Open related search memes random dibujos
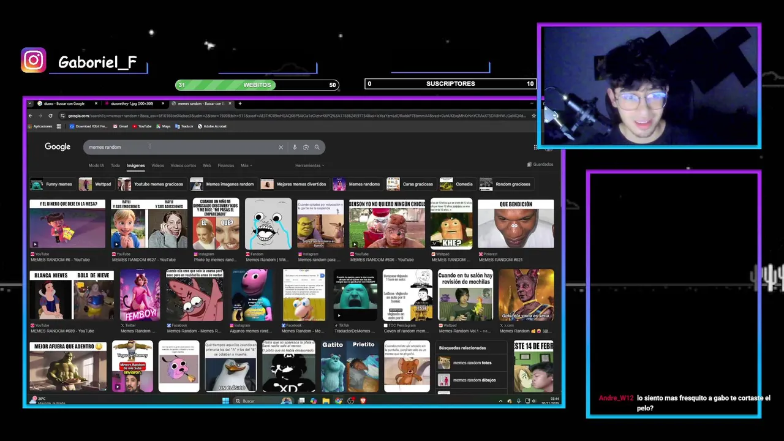 click(472, 380)
